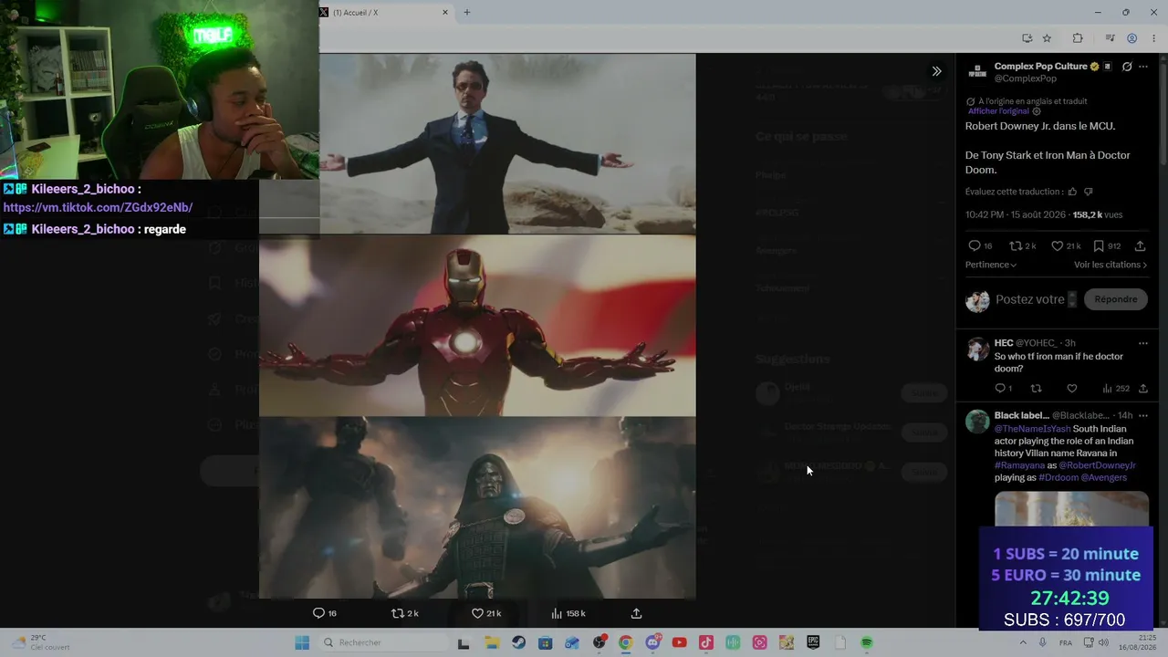Open browser three-dot menu
The width and height of the screenshot is (1168, 657).
pyautogui.click(x=1152, y=38)
